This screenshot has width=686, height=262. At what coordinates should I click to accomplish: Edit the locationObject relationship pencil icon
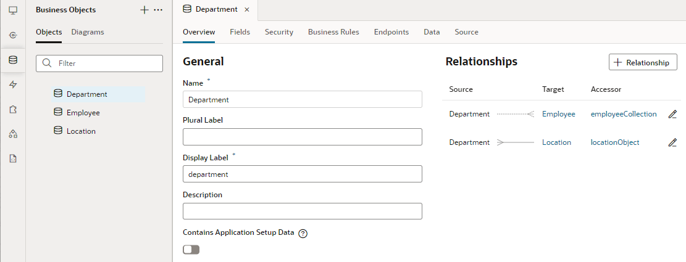point(672,142)
